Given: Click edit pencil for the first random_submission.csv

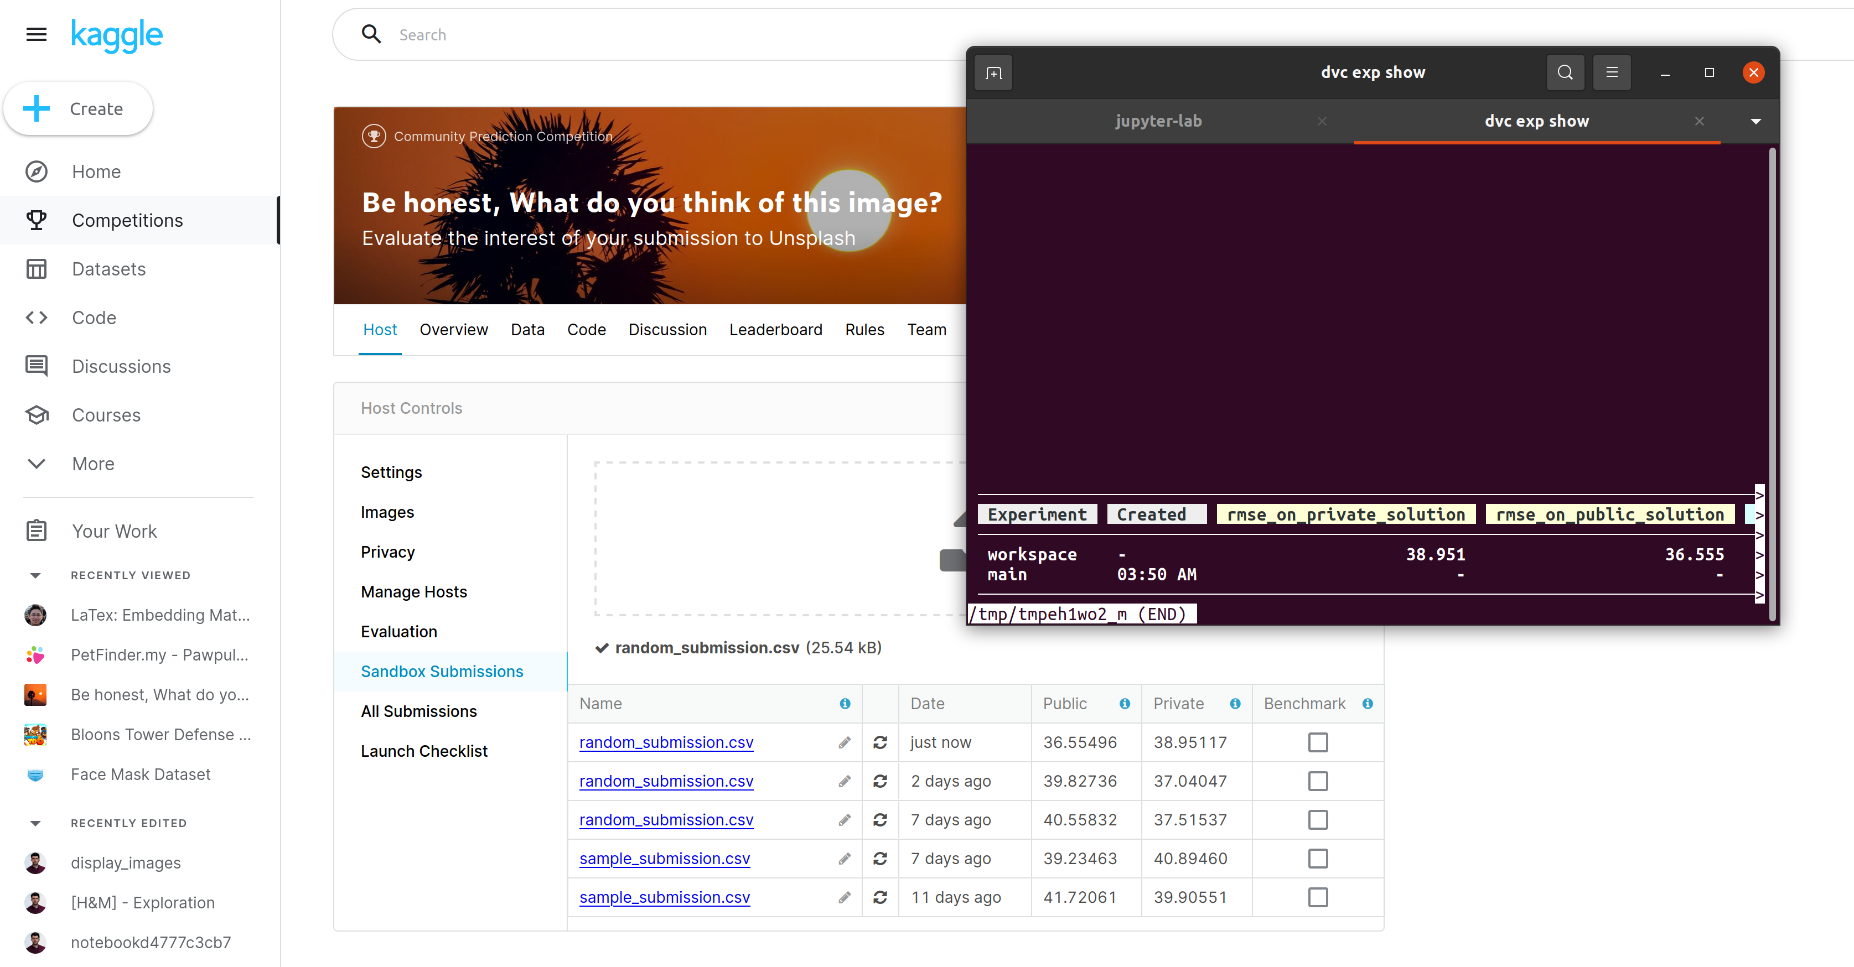Looking at the screenshot, I should [x=844, y=742].
